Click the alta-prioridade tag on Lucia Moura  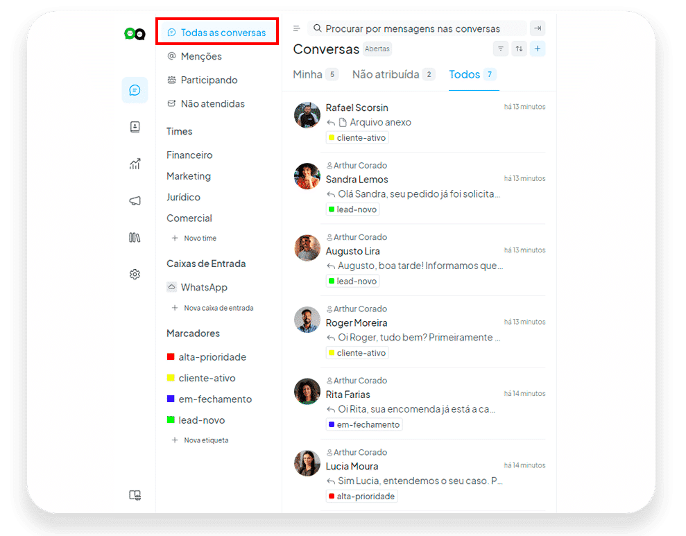[362, 496]
